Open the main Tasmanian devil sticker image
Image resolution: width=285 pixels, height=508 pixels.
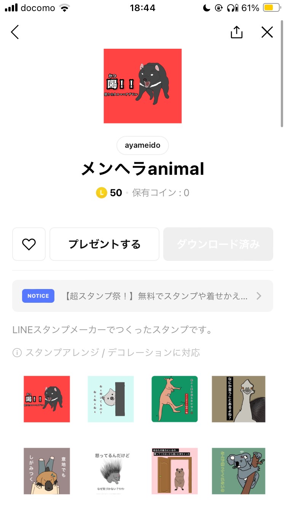tap(143, 86)
